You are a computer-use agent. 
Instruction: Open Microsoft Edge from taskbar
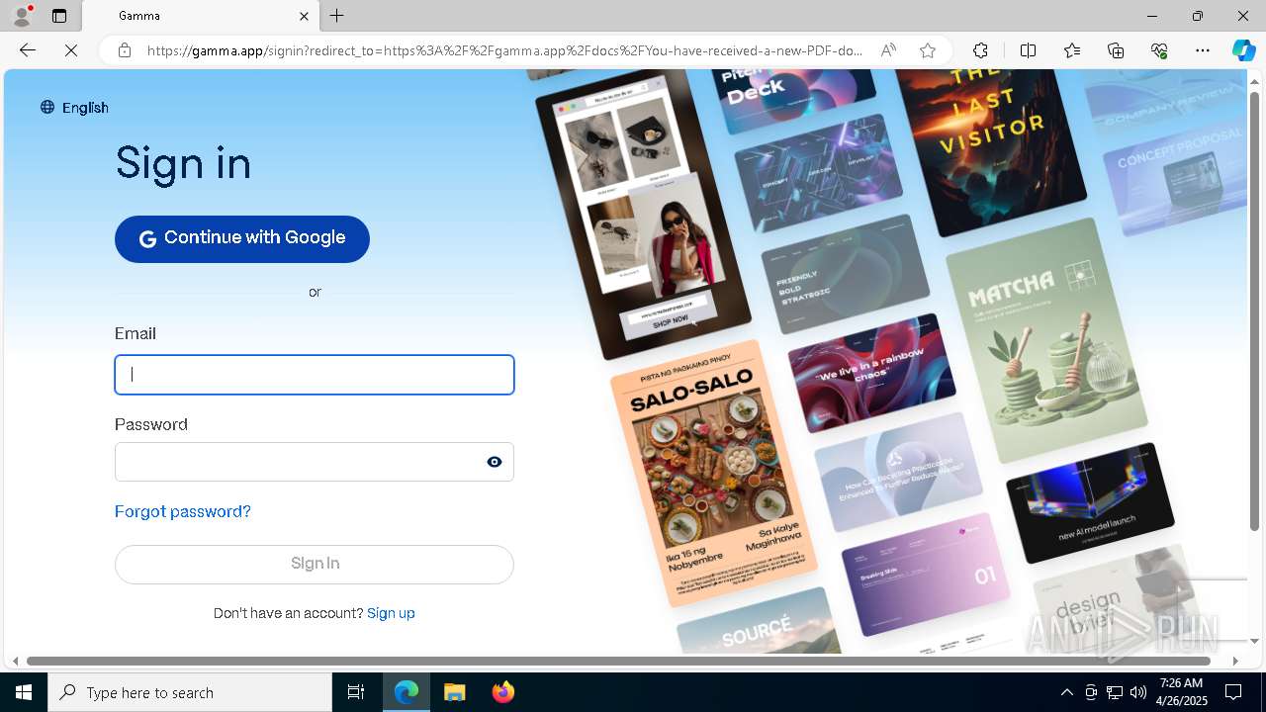(x=407, y=692)
